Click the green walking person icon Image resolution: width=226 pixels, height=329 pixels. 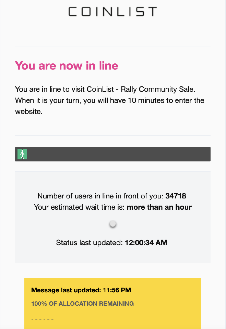point(22,154)
